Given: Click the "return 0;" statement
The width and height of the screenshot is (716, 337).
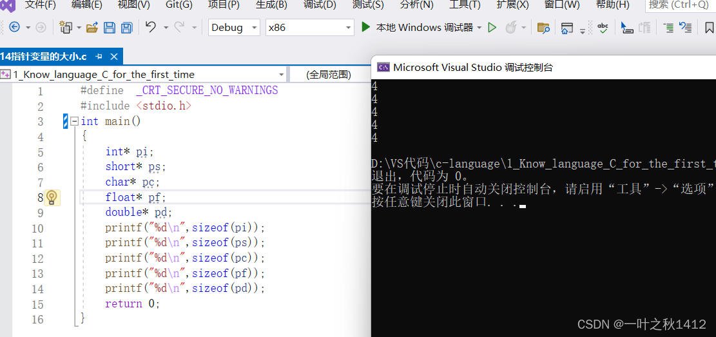Looking at the screenshot, I should (x=132, y=303).
